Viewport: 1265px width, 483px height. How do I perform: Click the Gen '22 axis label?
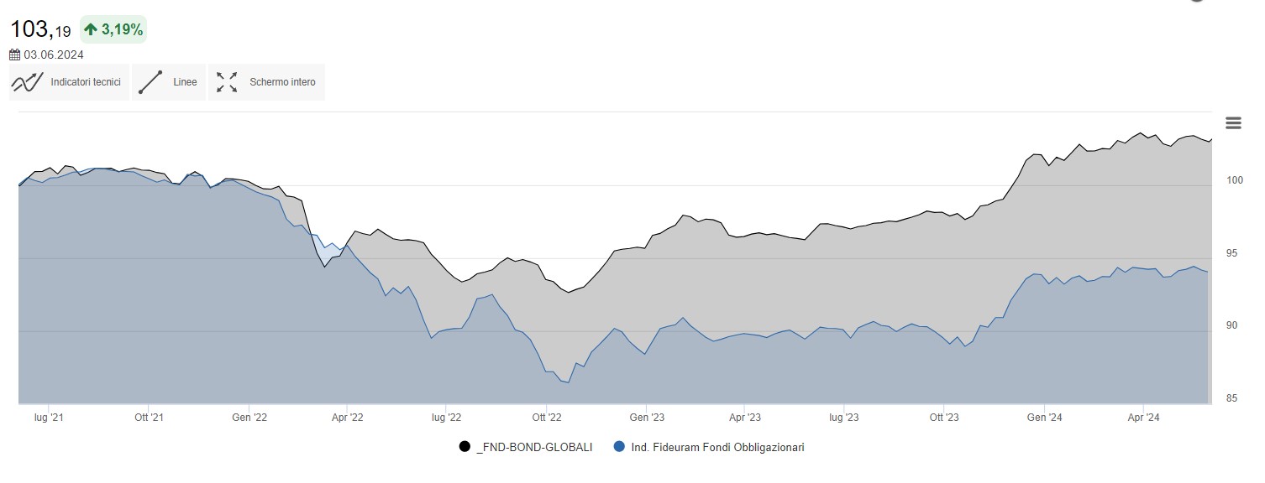coord(249,417)
